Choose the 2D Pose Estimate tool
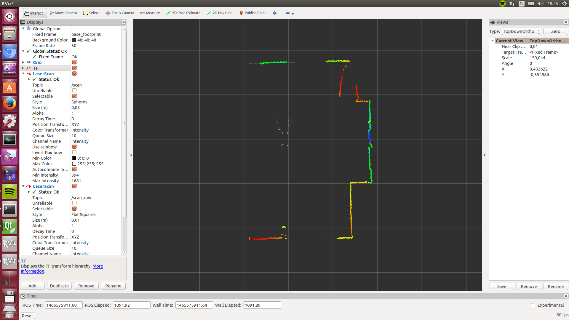569x320 pixels. tap(183, 13)
